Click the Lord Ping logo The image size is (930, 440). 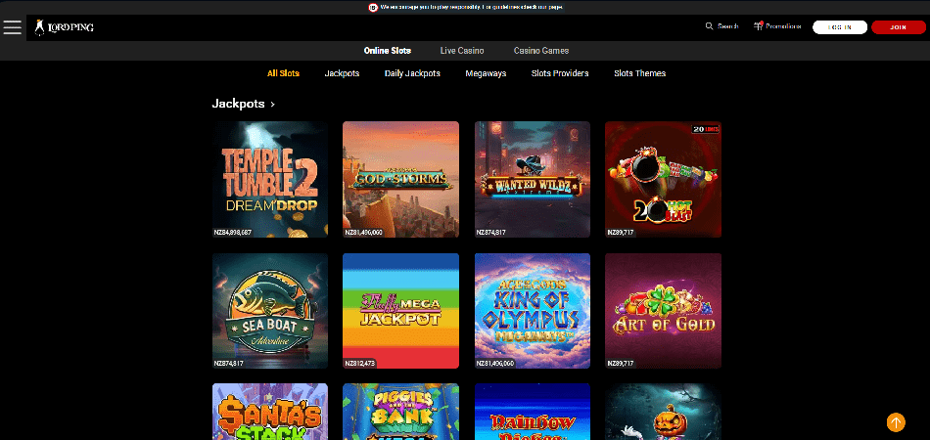point(64,27)
